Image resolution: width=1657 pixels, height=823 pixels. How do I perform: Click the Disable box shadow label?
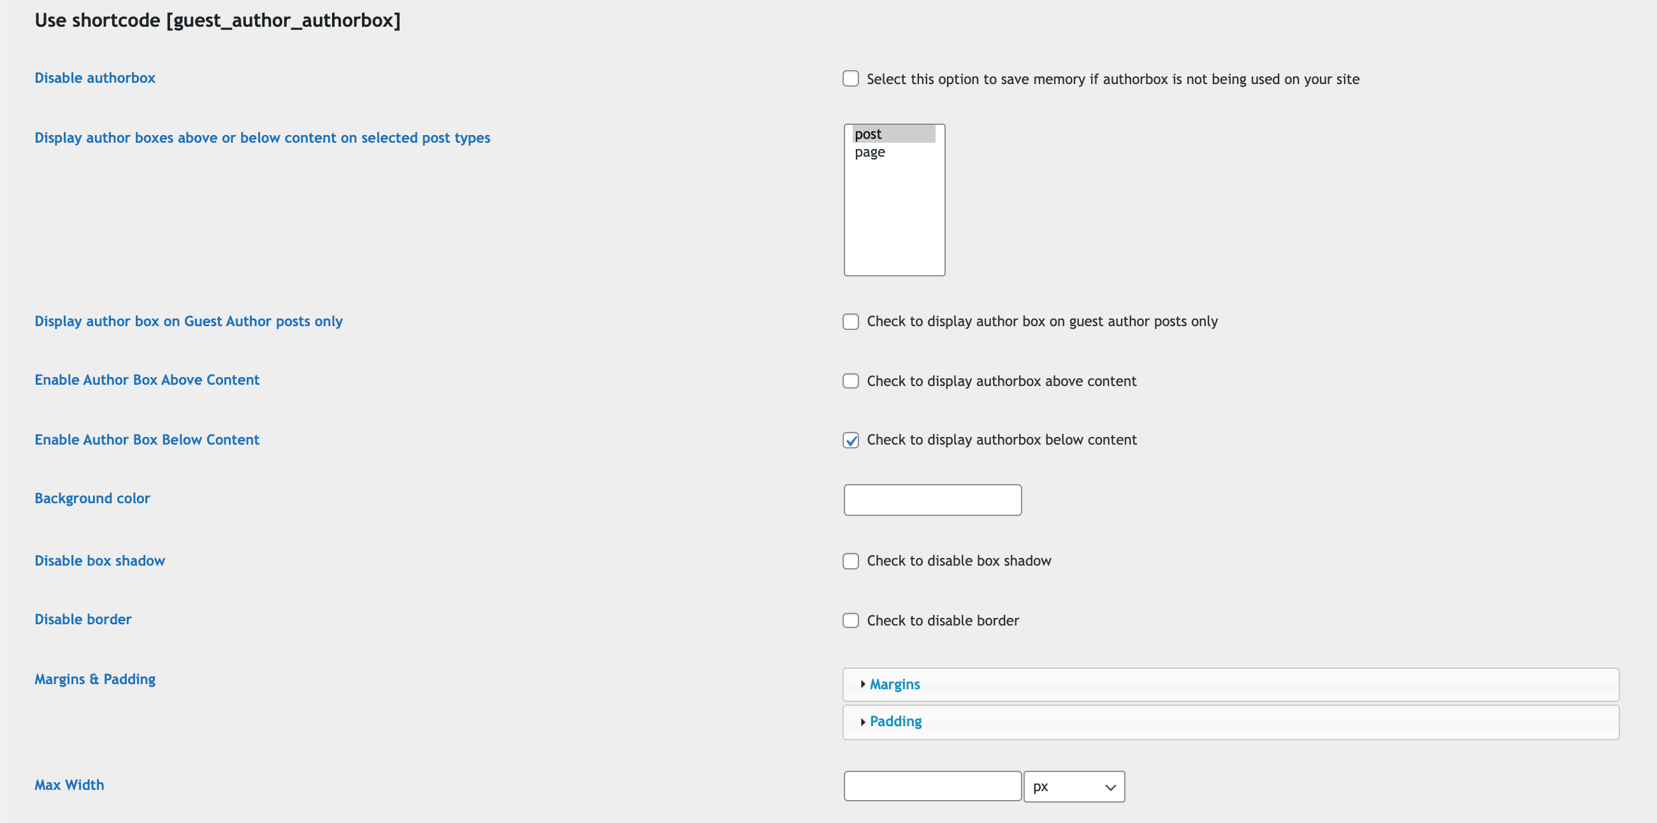pos(99,561)
